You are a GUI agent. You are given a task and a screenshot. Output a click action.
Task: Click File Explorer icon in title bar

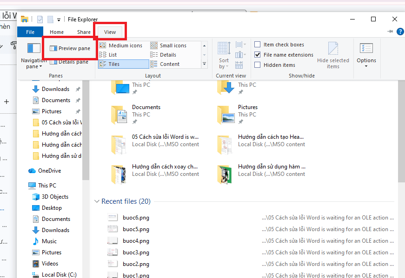[x=25, y=19]
